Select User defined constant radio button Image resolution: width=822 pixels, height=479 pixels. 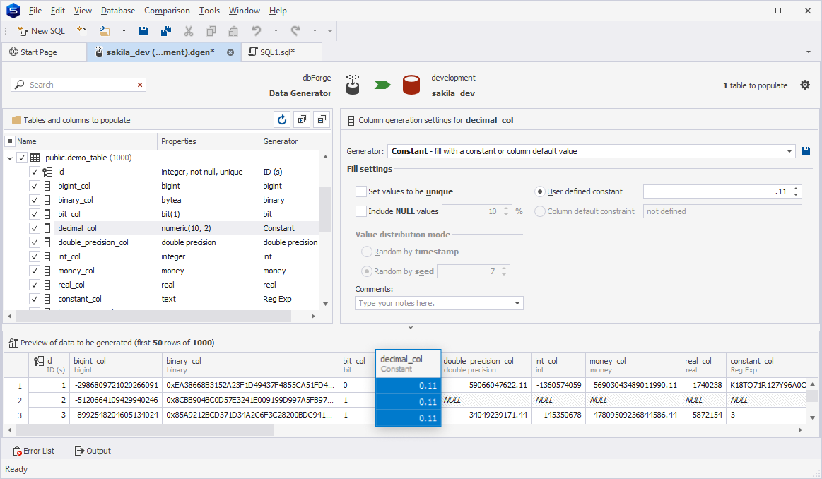point(540,191)
